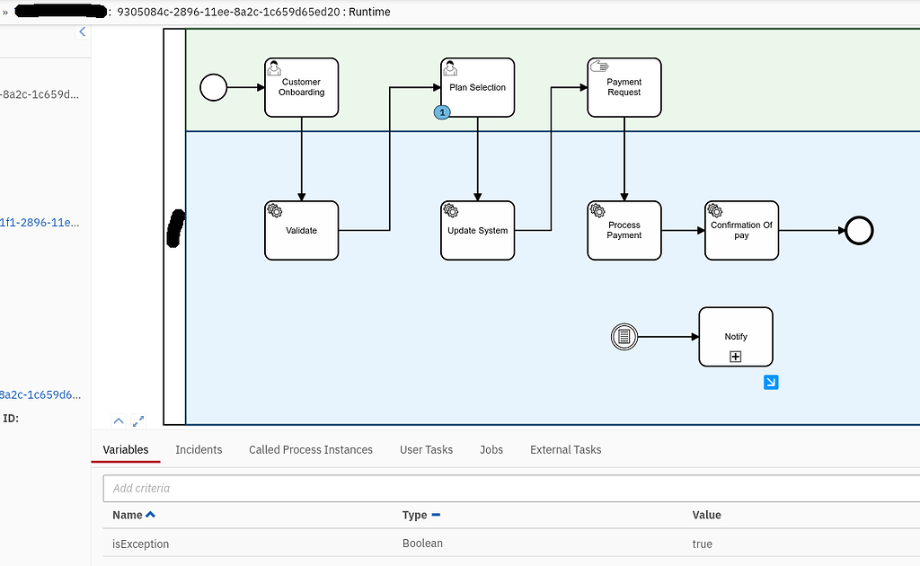Click the blue arrow overlay below Notify
The image size is (920, 566).
771,382
